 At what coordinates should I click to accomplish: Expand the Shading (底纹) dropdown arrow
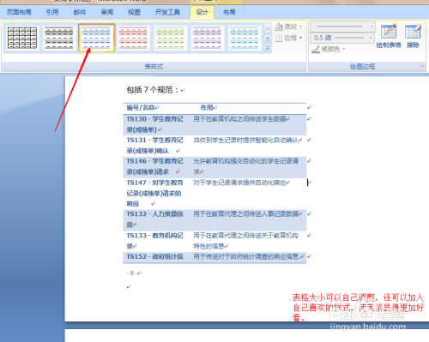pos(300,27)
